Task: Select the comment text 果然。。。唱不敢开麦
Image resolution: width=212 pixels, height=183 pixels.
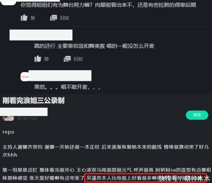Action: coord(67,87)
